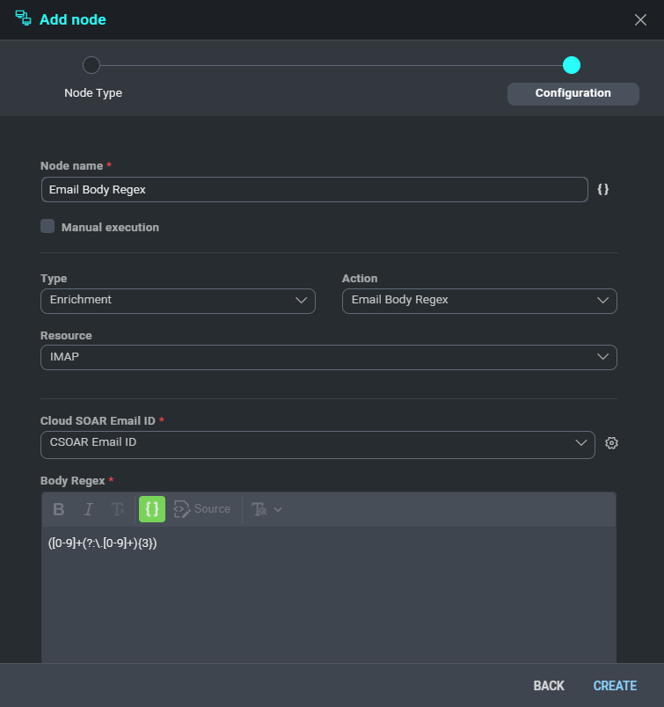Click the CREATE button
This screenshot has width=664, height=707.
pos(615,686)
